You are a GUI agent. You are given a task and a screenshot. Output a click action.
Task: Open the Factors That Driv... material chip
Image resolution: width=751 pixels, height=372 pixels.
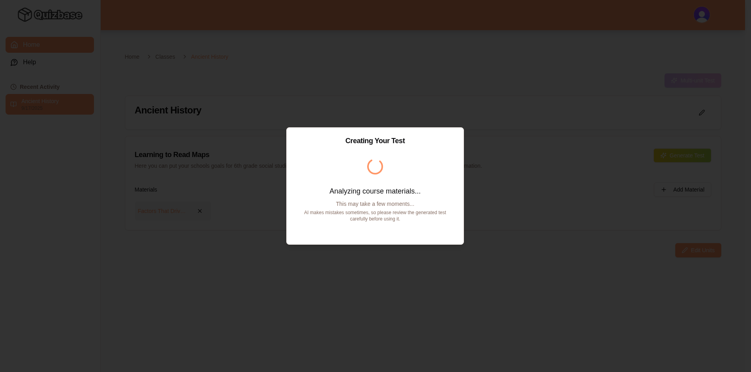click(161, 211)
